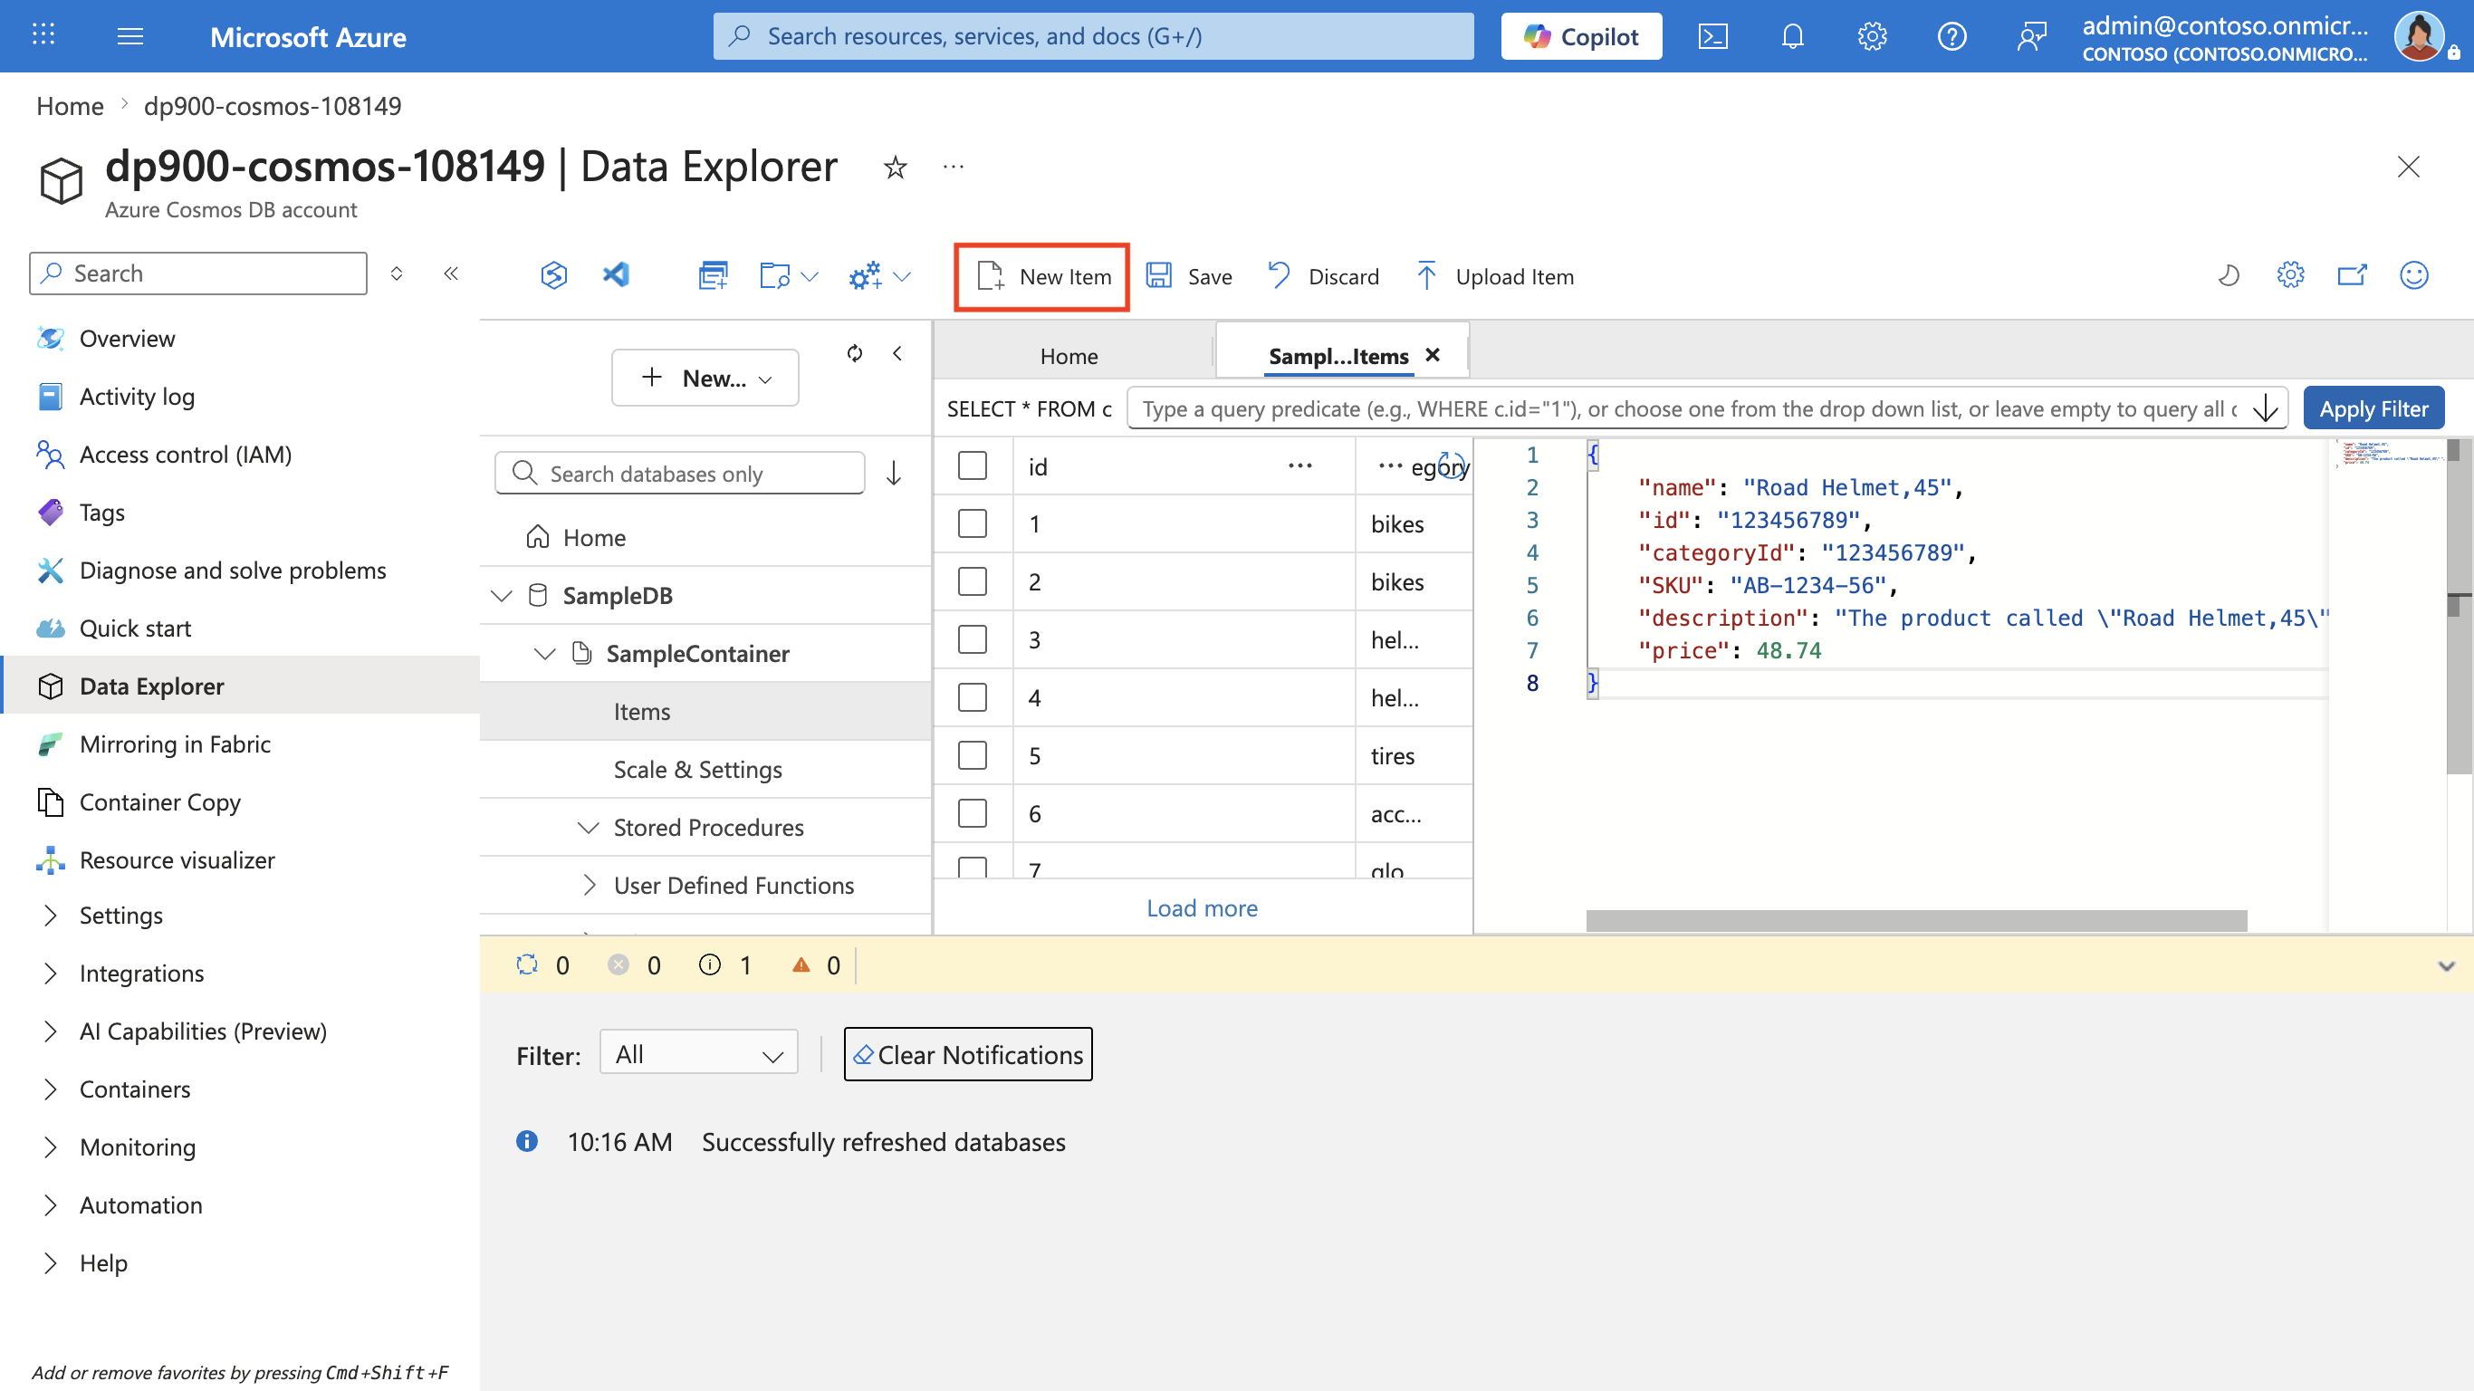2474x1391 pixels.
Task: Open the notification Filter All dropdown
Action: click(698, 1054)
